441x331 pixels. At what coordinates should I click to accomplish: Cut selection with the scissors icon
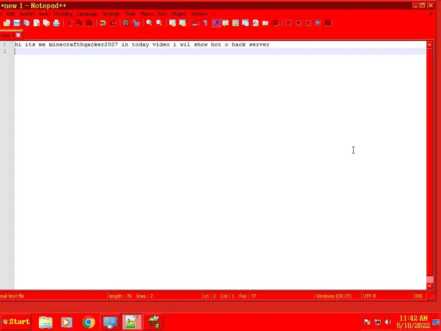click(x=70, y=23)
